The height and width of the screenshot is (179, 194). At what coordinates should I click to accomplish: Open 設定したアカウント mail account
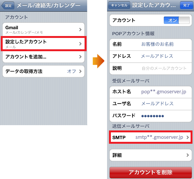43,44
